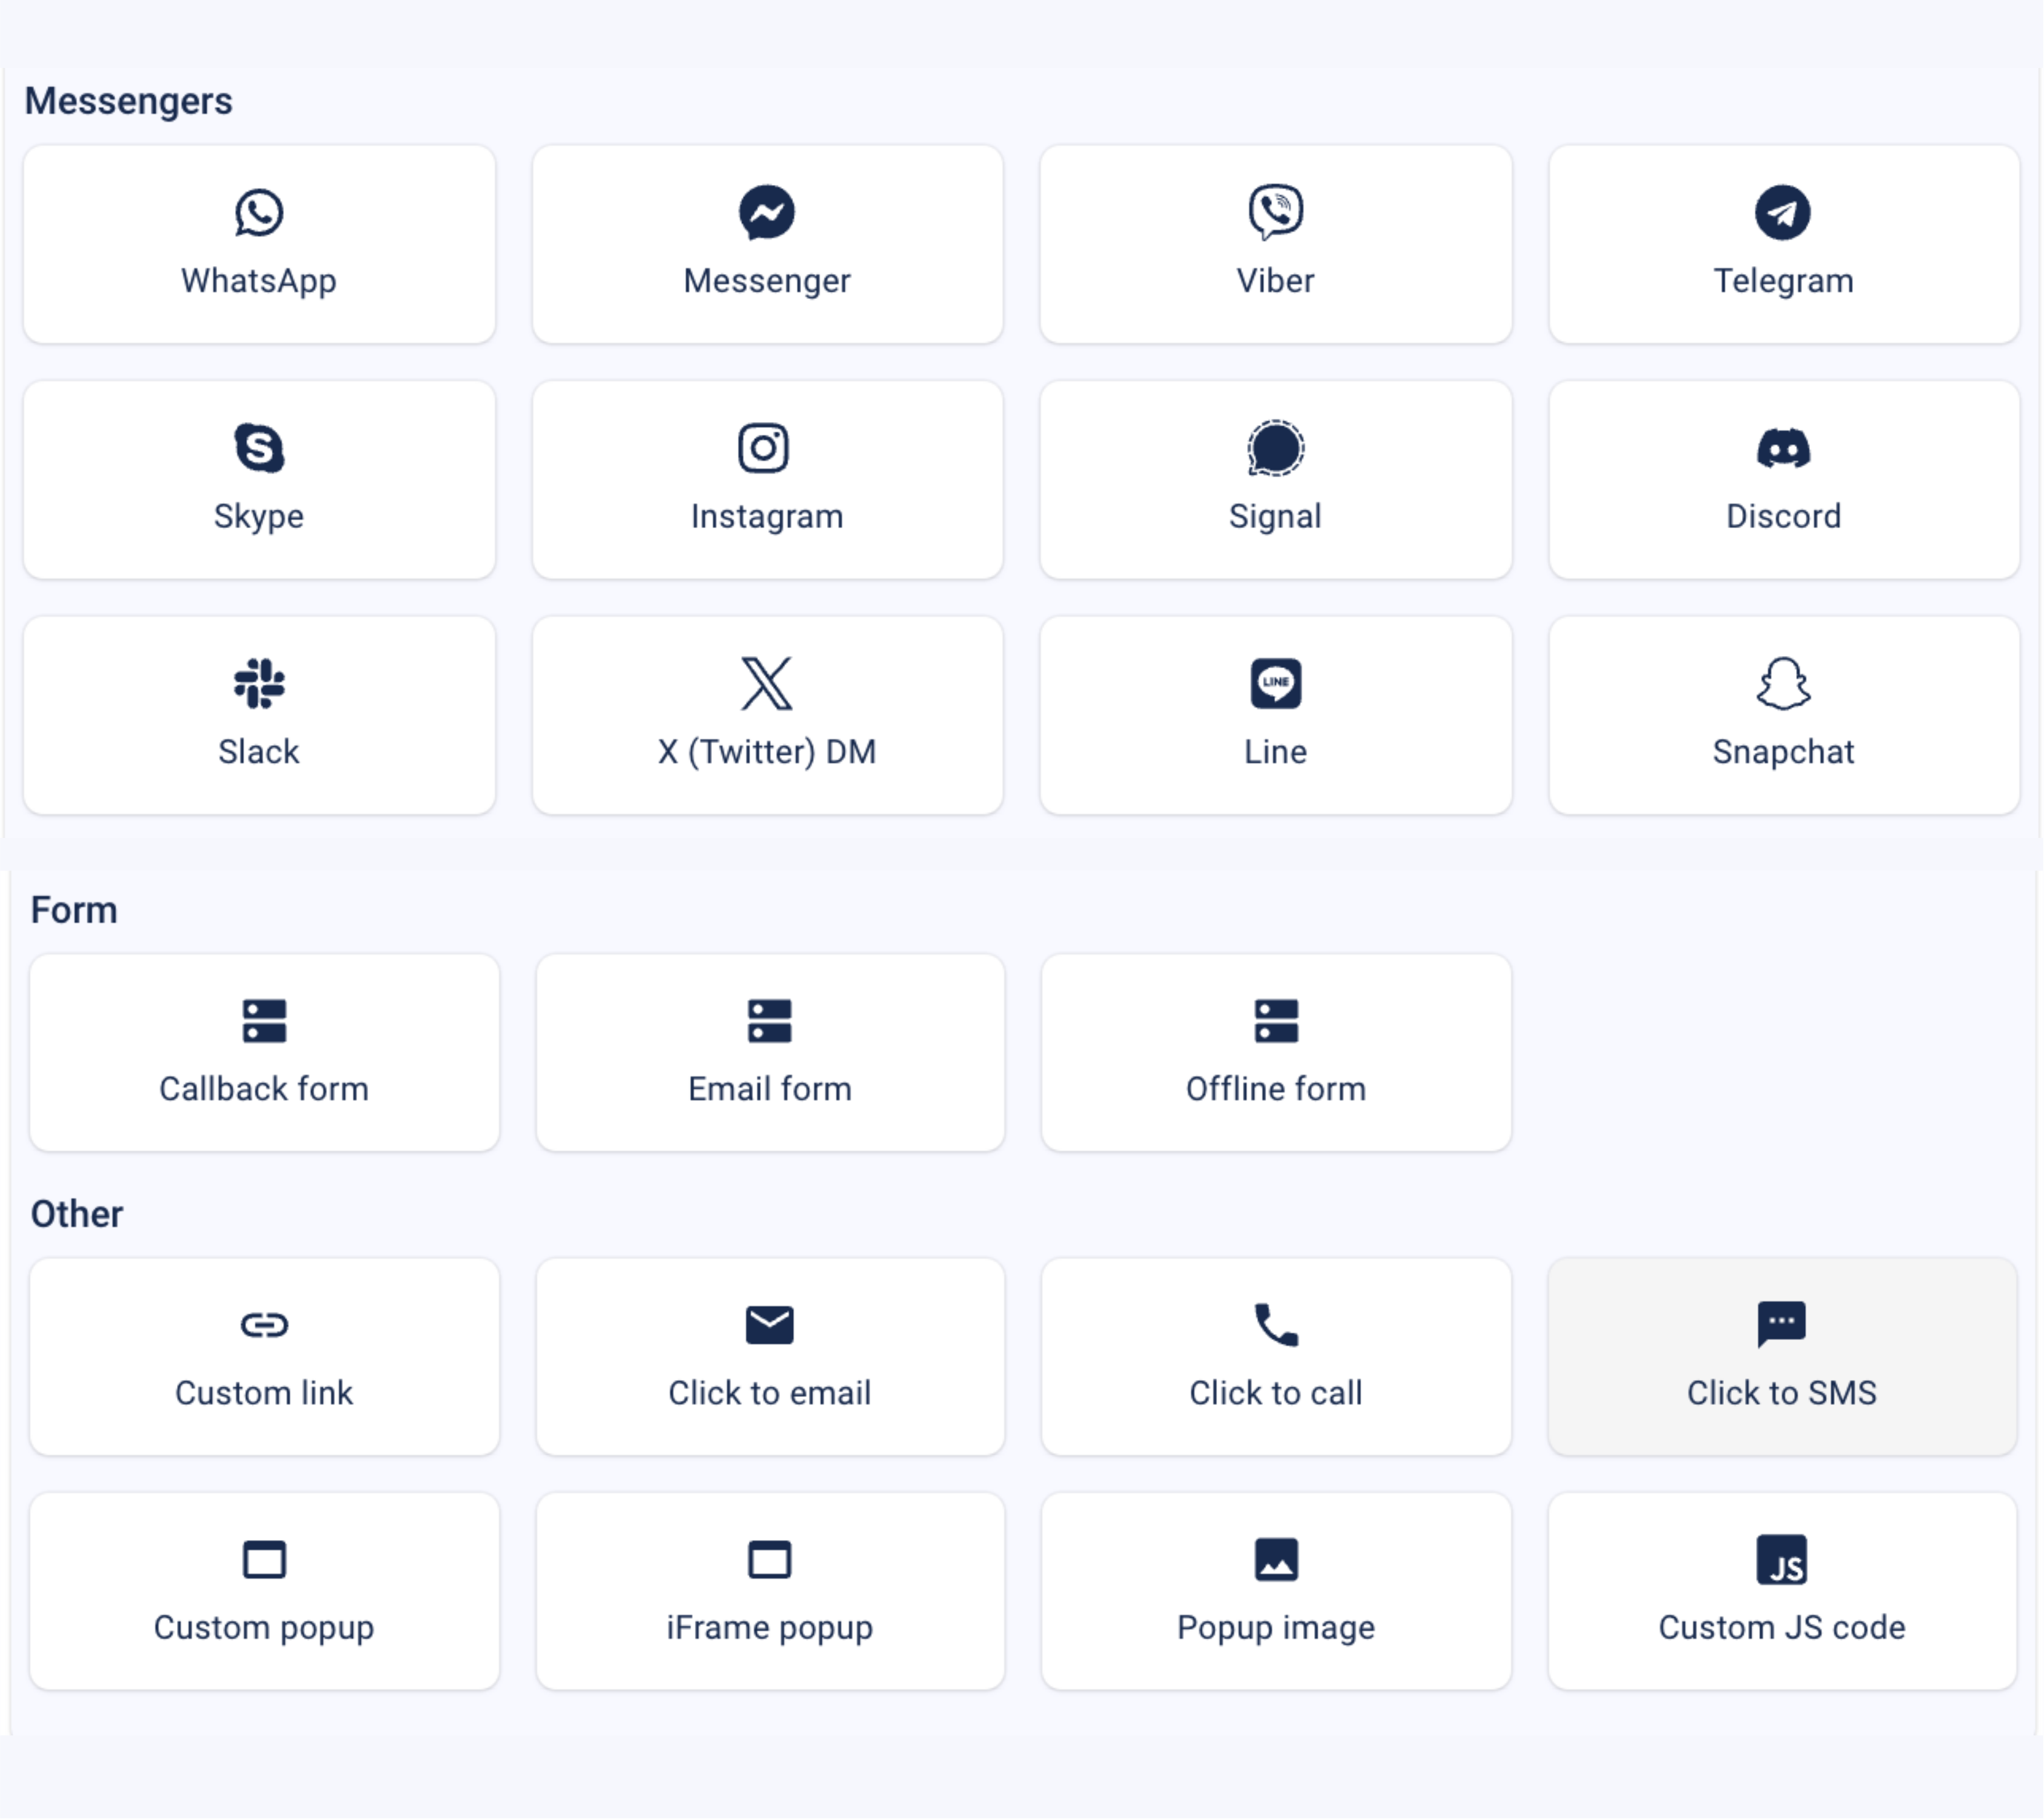The height and width of the screenshot is (1819, 2044).
Task: Choose the Facebook Messenger icon
Action: click(x=767, y=212)
